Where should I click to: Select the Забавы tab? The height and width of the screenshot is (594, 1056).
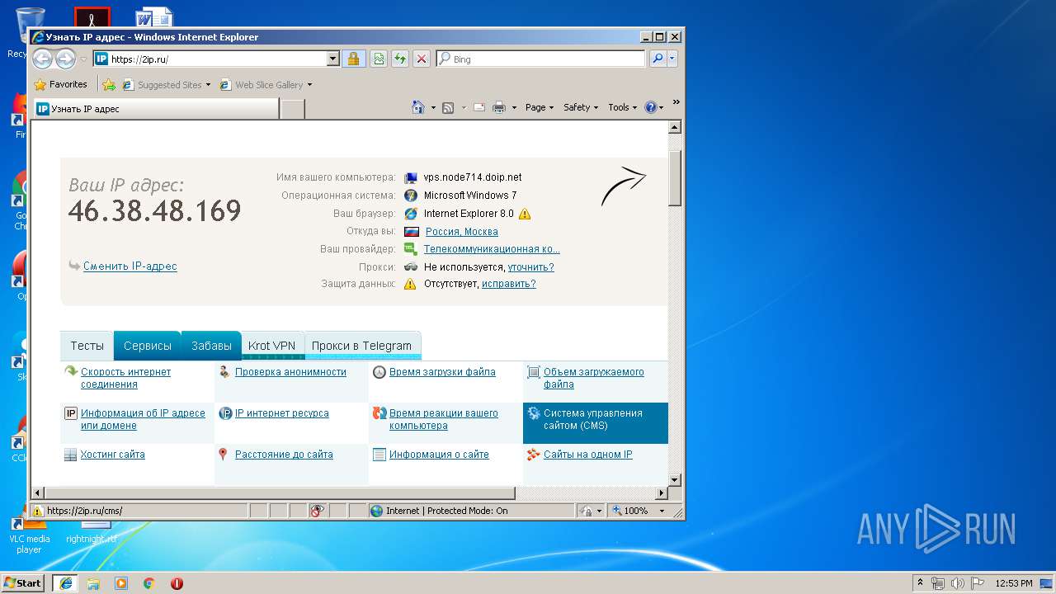point(211,346)
